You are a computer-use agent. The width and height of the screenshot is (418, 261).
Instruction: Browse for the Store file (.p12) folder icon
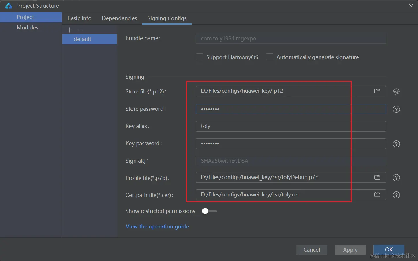tap(377, 91)
